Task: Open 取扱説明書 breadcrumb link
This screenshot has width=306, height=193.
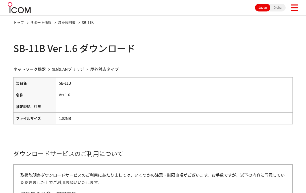Action: point(67,22)
